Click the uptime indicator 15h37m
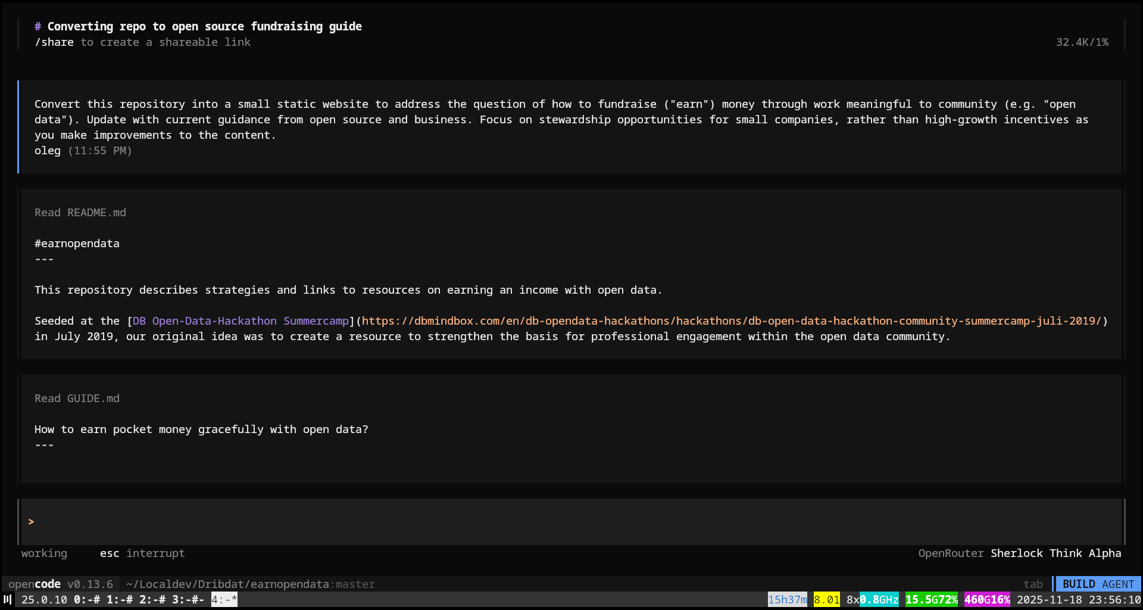Screen dimensions: 1143x610 pyautogui.click(x=788, y=600)
